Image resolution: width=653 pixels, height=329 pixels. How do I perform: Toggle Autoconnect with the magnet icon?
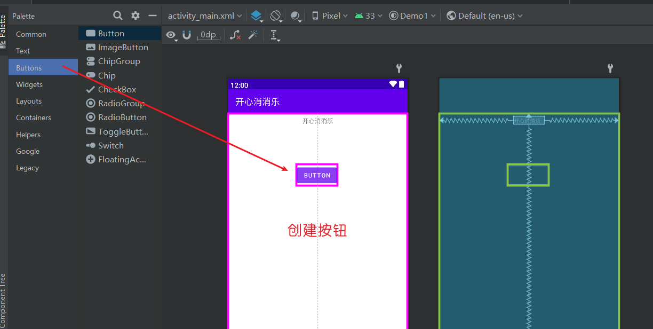(x=187, y=35)
